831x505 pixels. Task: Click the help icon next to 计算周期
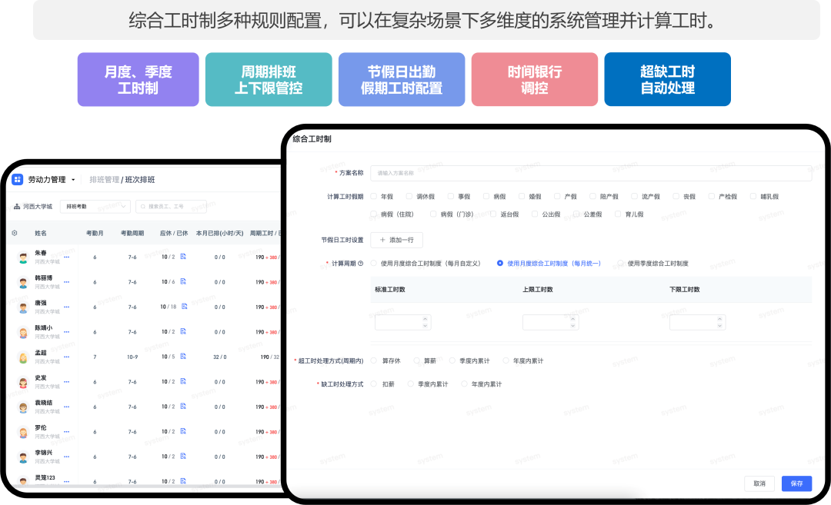(361, 264)
